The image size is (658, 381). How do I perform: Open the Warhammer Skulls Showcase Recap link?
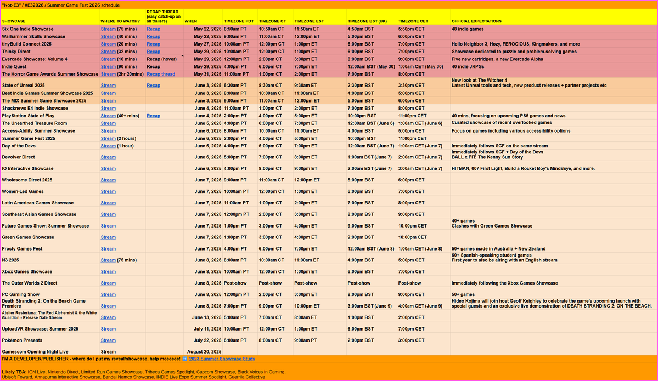pyautogui.click(x=153, y=37)
